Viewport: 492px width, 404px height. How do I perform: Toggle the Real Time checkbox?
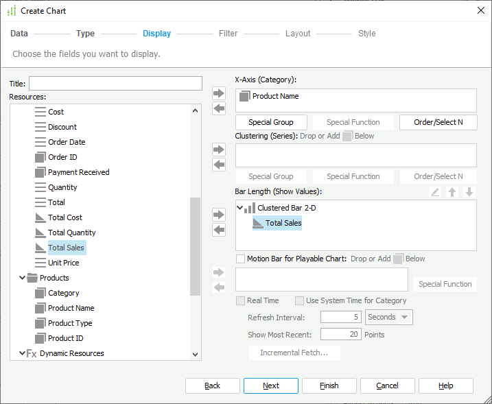point(240,300)
